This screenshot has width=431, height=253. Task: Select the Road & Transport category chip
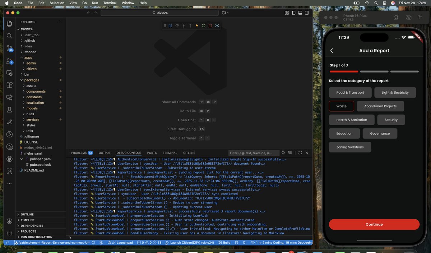[350, 93]
